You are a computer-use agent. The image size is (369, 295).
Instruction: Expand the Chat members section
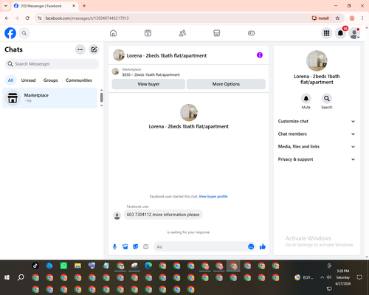tap(317, 134)
